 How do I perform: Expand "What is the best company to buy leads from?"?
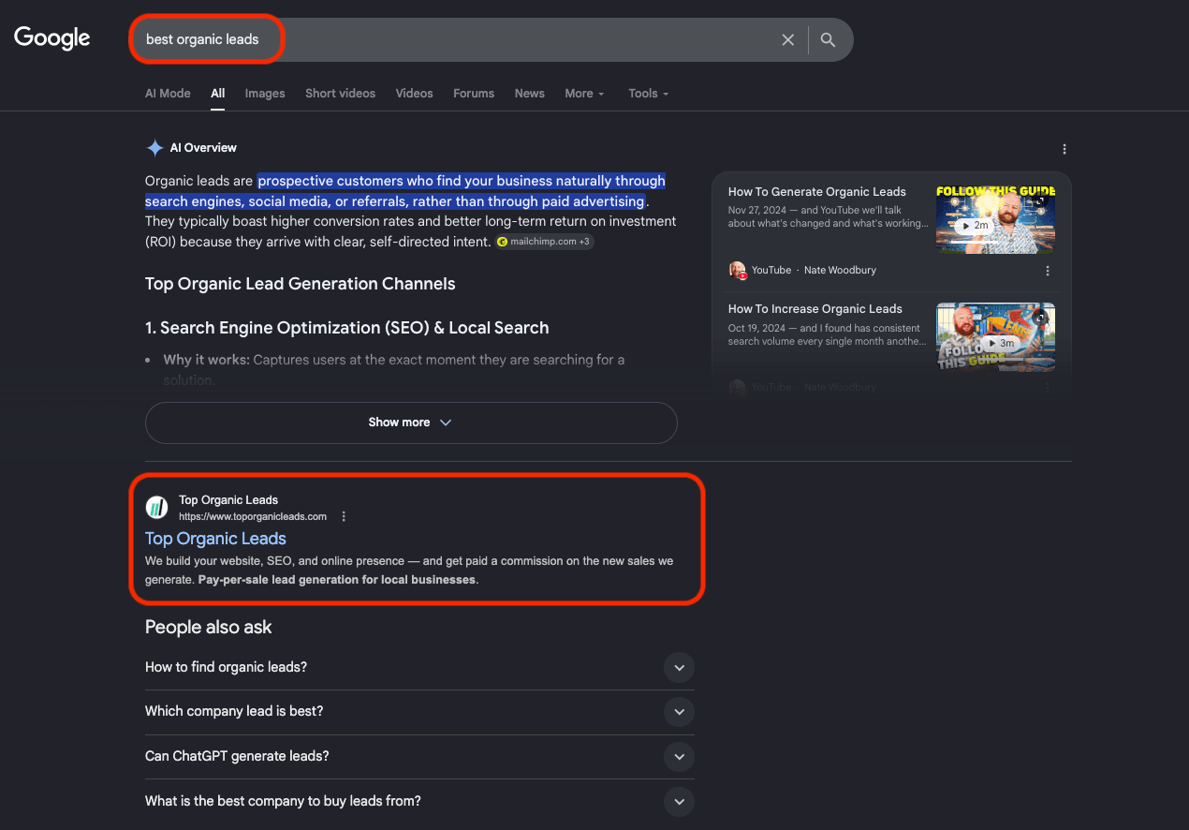419,801
